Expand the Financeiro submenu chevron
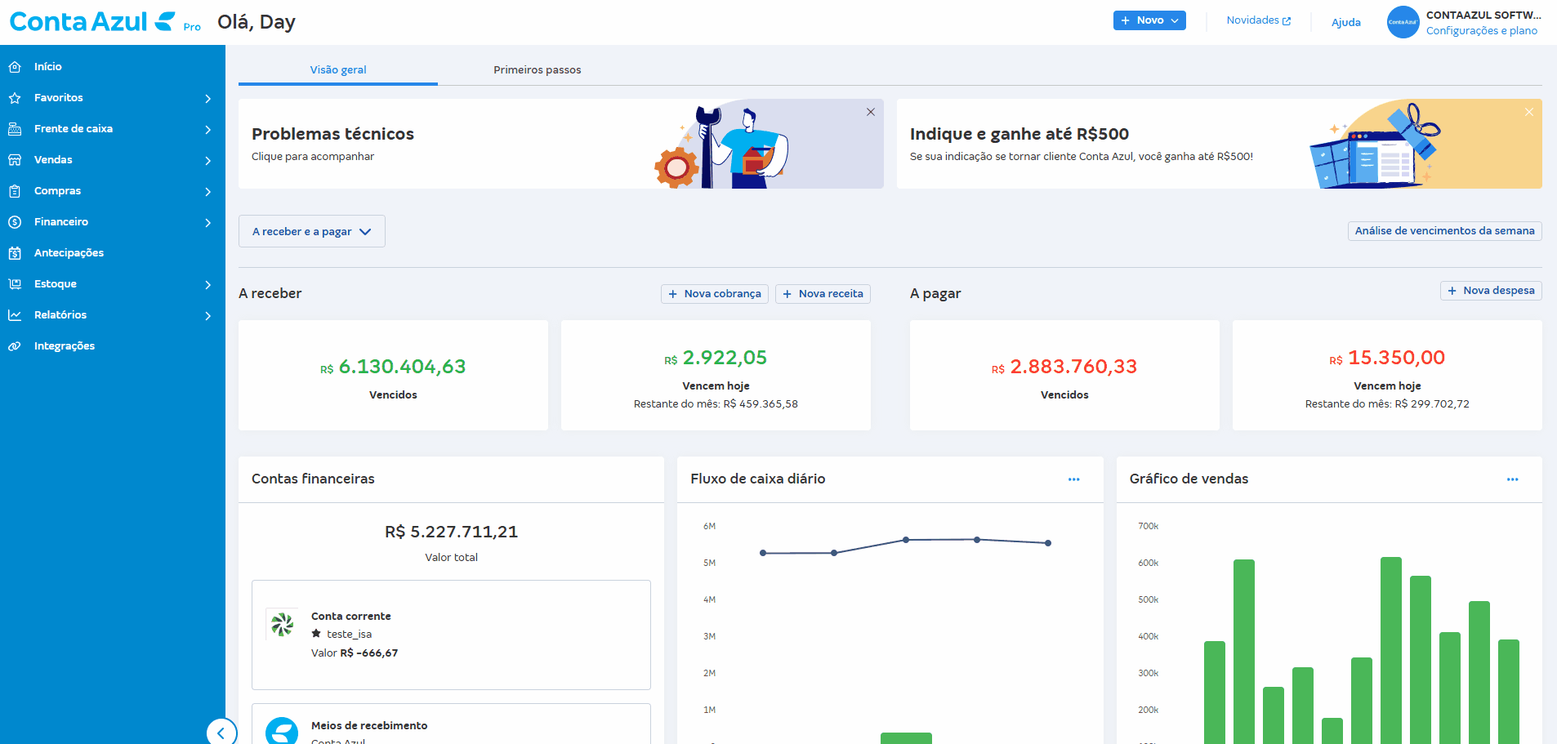The height and width of the screenshot is (744, 1557). coord(208,223)
